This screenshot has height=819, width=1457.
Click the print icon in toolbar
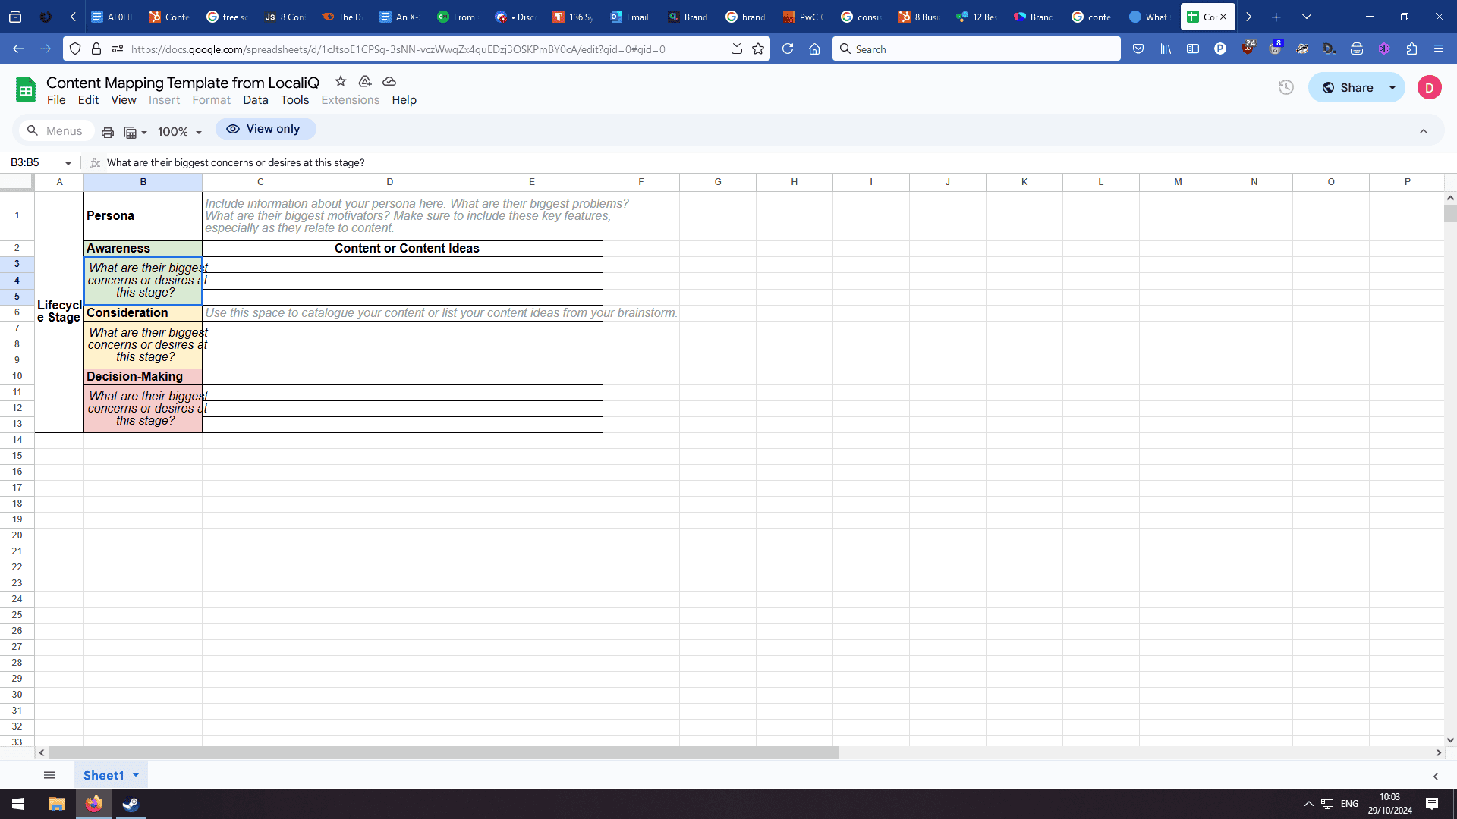(107, 131)
